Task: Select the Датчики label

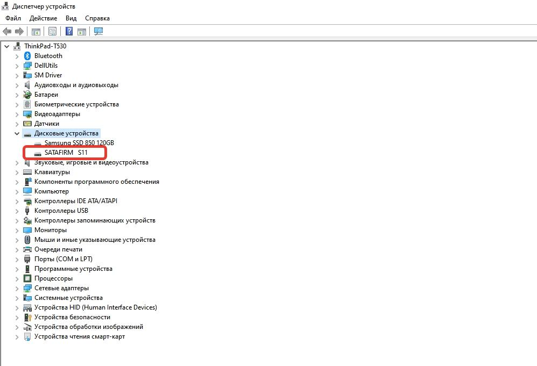Action: click(47, 124)
